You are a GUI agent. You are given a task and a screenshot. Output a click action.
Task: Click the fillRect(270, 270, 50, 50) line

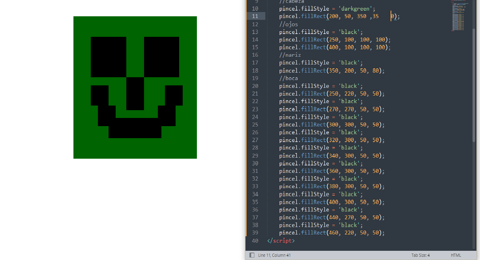click(x=332, y=109)
